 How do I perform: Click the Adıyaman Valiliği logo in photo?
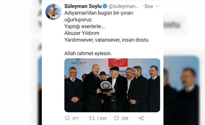78,62
